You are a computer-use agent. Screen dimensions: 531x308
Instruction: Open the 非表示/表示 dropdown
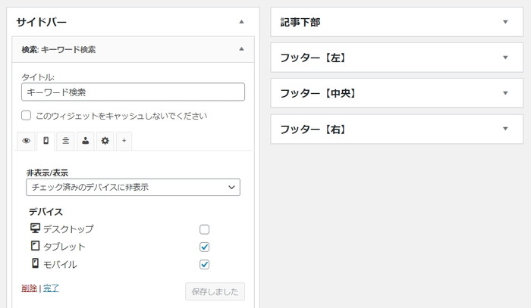pyautogui.click(x=133, y=187)
